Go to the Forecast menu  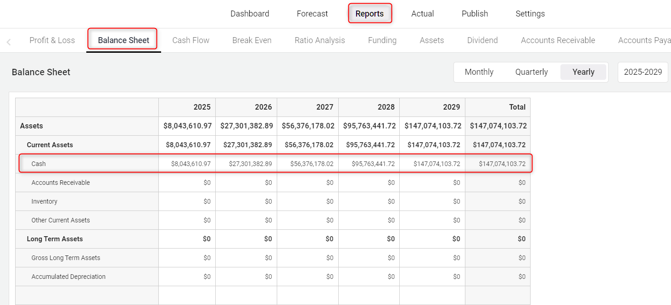pyautogui.click(x=312, y=14)
